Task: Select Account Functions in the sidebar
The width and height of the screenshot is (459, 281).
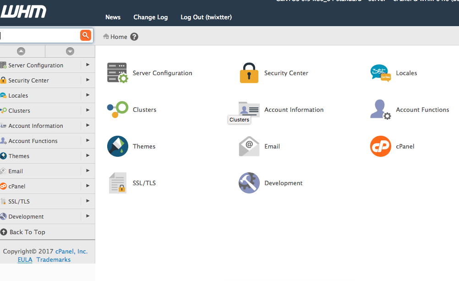Action: tap(33, 141)
